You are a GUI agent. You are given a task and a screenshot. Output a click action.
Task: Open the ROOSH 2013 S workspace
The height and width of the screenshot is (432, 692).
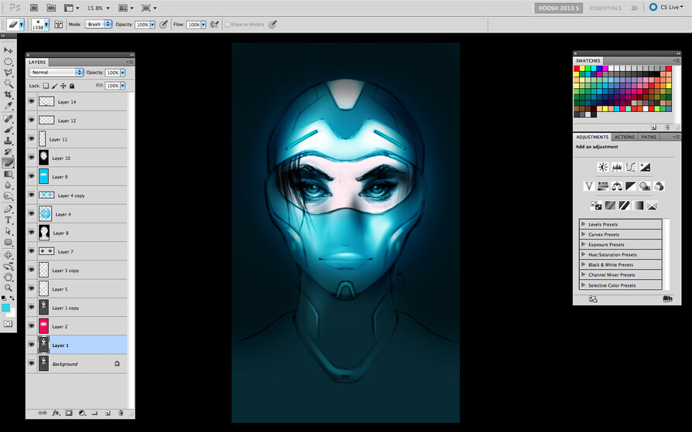click(x=559, y=8)
